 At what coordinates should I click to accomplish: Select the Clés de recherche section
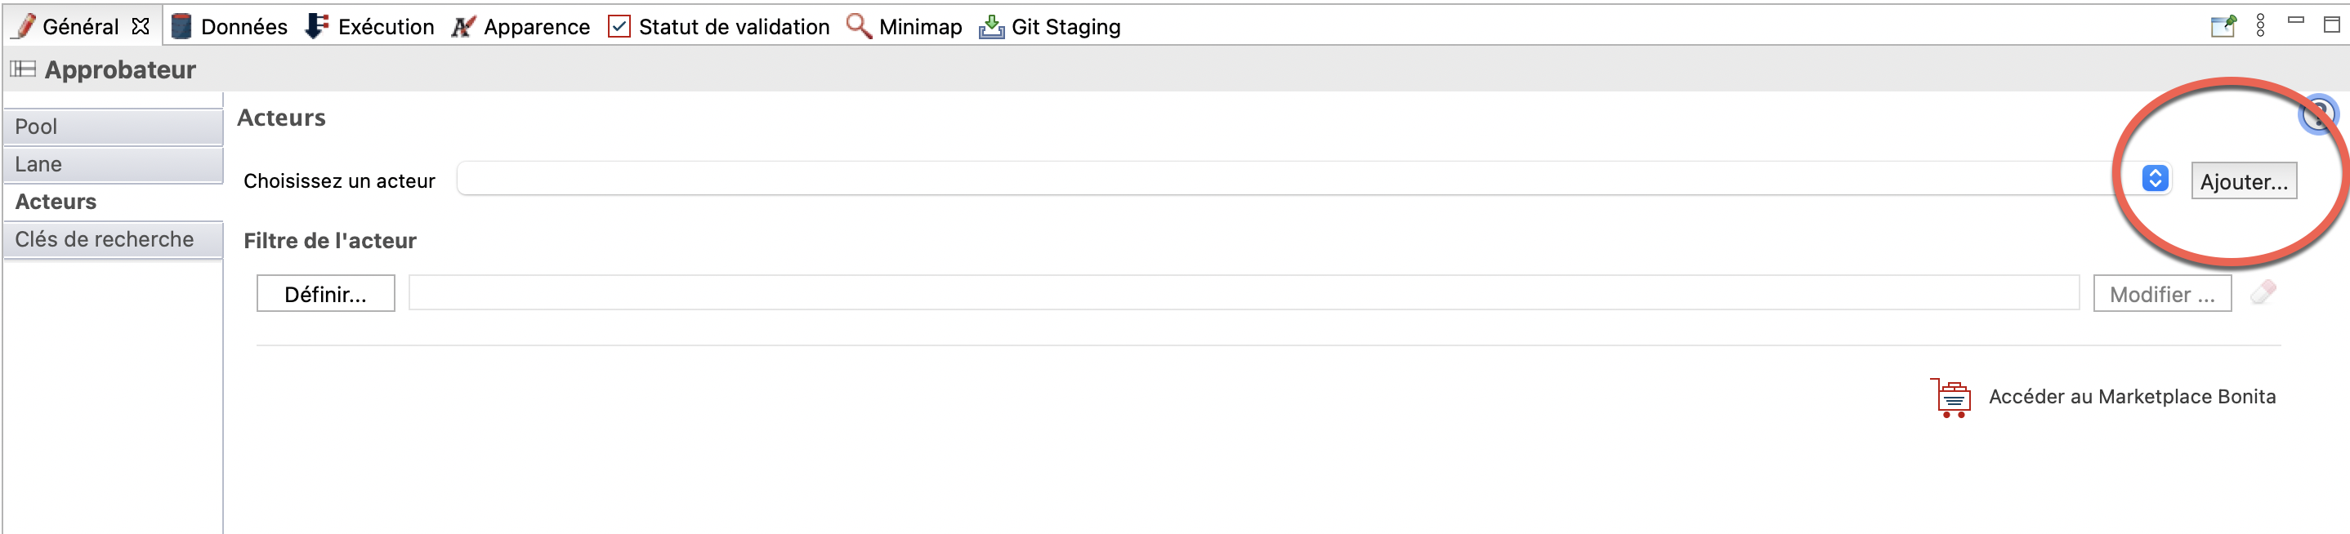(x=113, y=240)
